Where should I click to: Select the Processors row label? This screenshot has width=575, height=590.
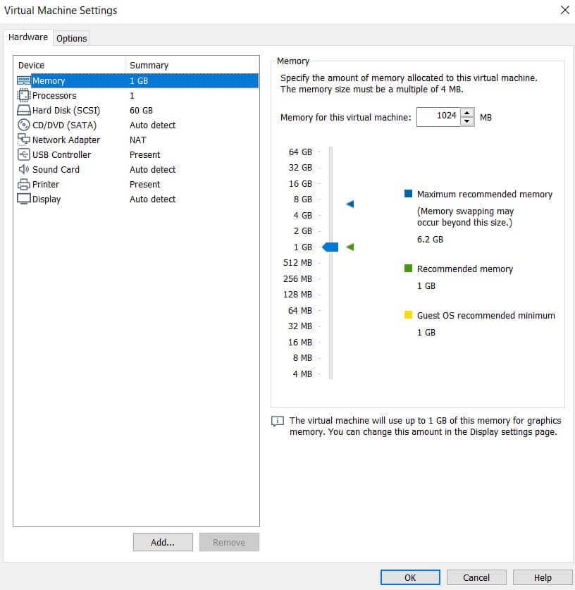point(54,96)
